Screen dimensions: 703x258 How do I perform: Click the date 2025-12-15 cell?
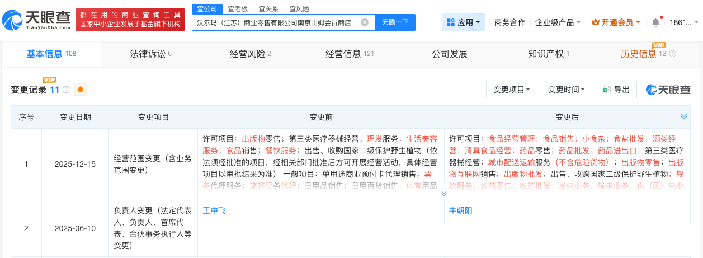click(76, 165)
